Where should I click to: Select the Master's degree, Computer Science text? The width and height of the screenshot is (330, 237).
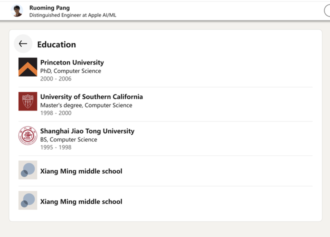(x=86, y=105)
